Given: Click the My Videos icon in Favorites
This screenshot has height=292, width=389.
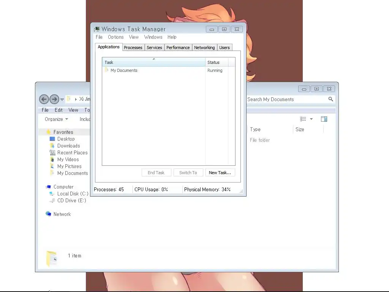Looking at the screenshot, I should pyautogui.click(x=52, y=159).
